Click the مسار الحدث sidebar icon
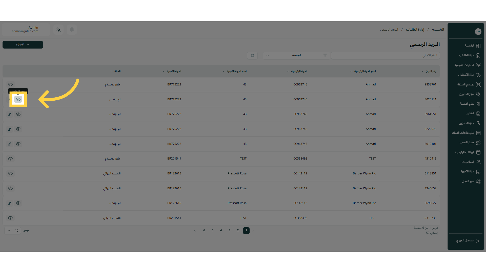This screenshot has width=486, height=273. click(478, 143)
